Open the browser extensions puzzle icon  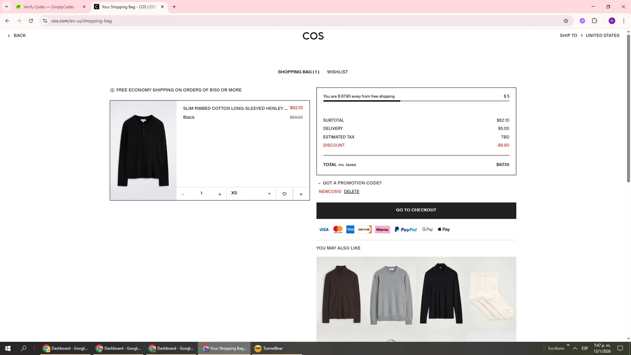pyautogui.click(x=594, y=21)
